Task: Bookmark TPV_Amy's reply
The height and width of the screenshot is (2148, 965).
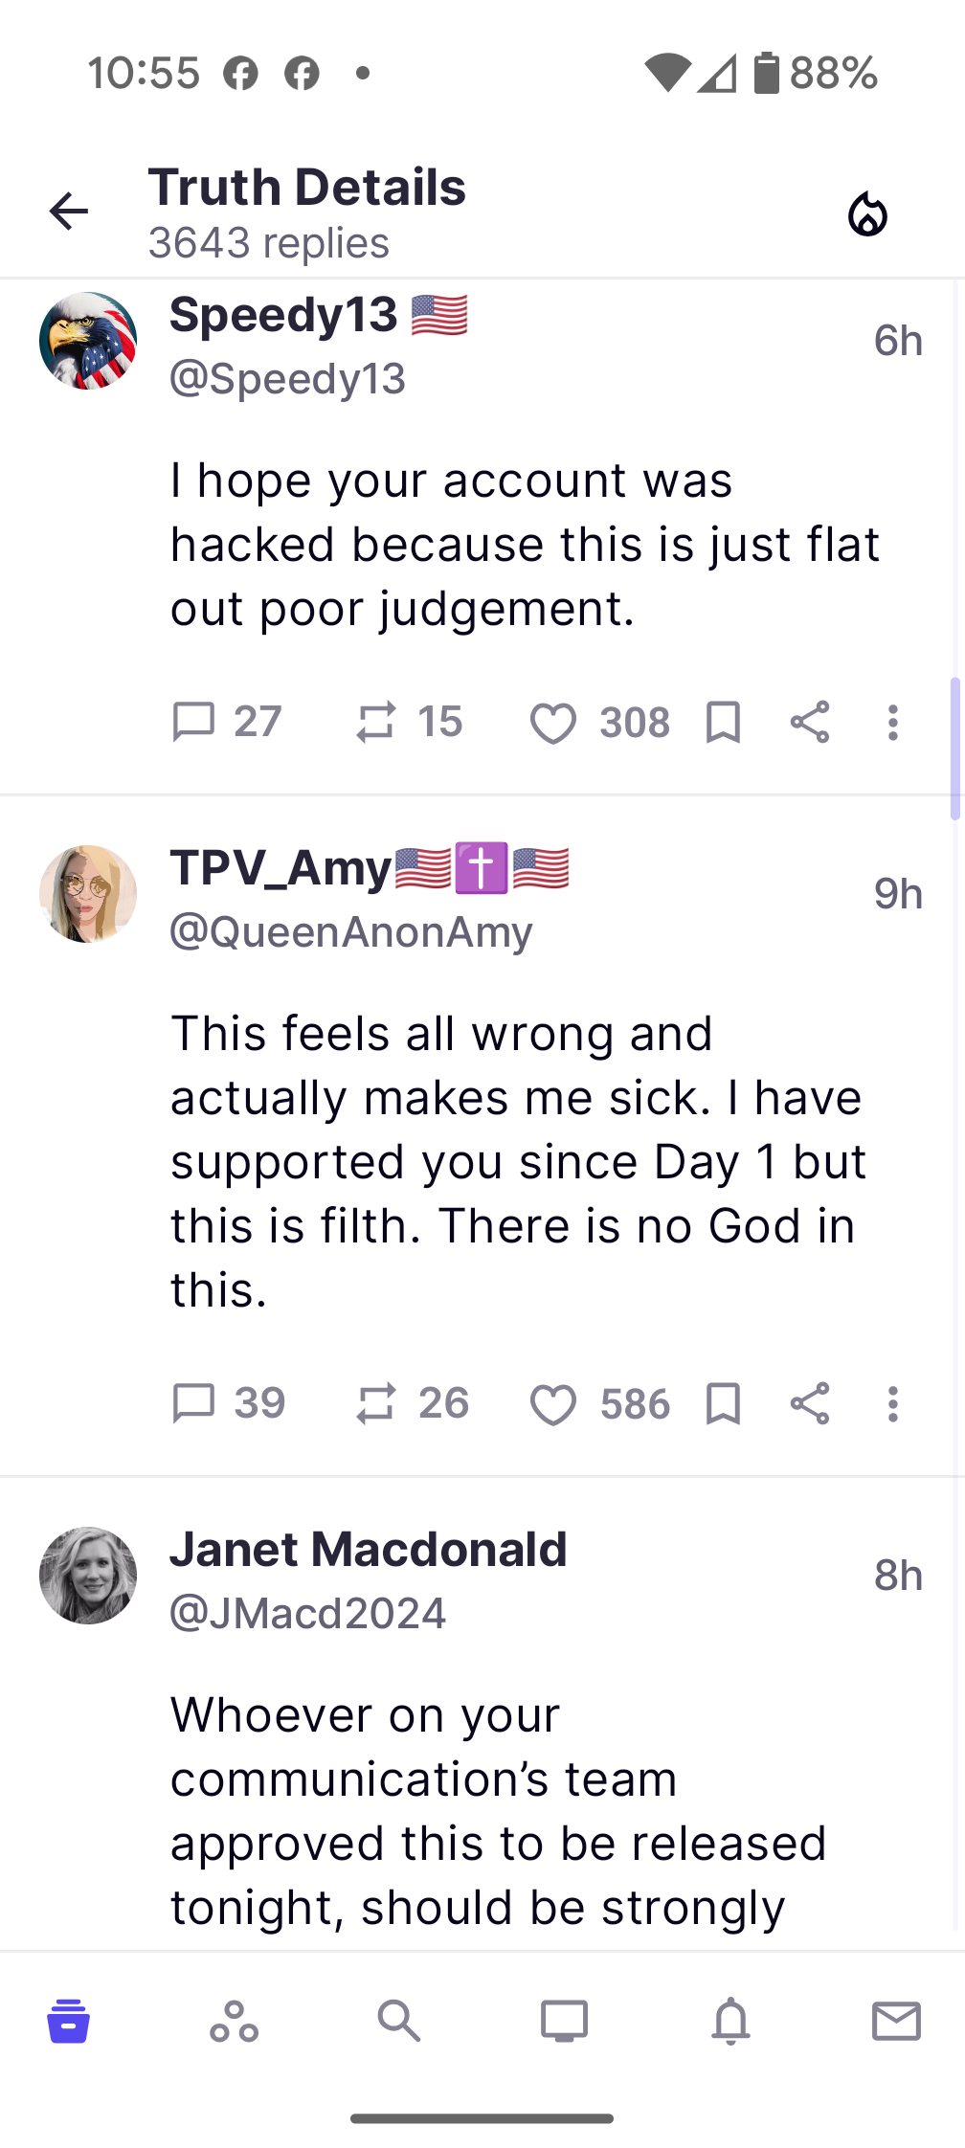Action: click(723, 1404)
